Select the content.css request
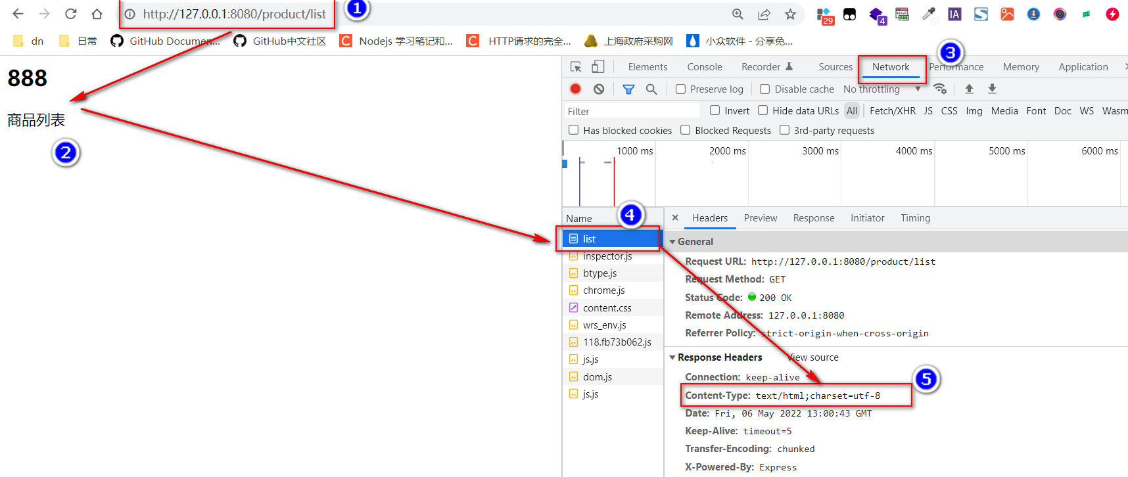Image resolution: width=1128 pixels, height=477 pixels. [x=613, y=308]
